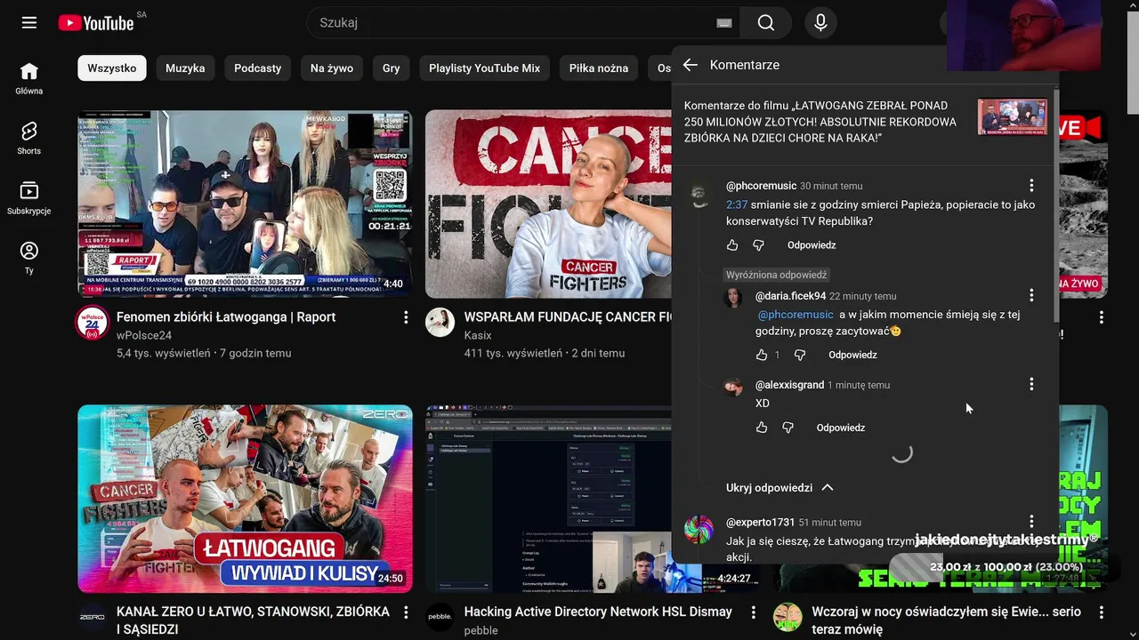This screenshot has width=1139, height=640.
Task: Open the Łatwogang Wywiad i Kulisy thumbnail
Action: (245, 499)
